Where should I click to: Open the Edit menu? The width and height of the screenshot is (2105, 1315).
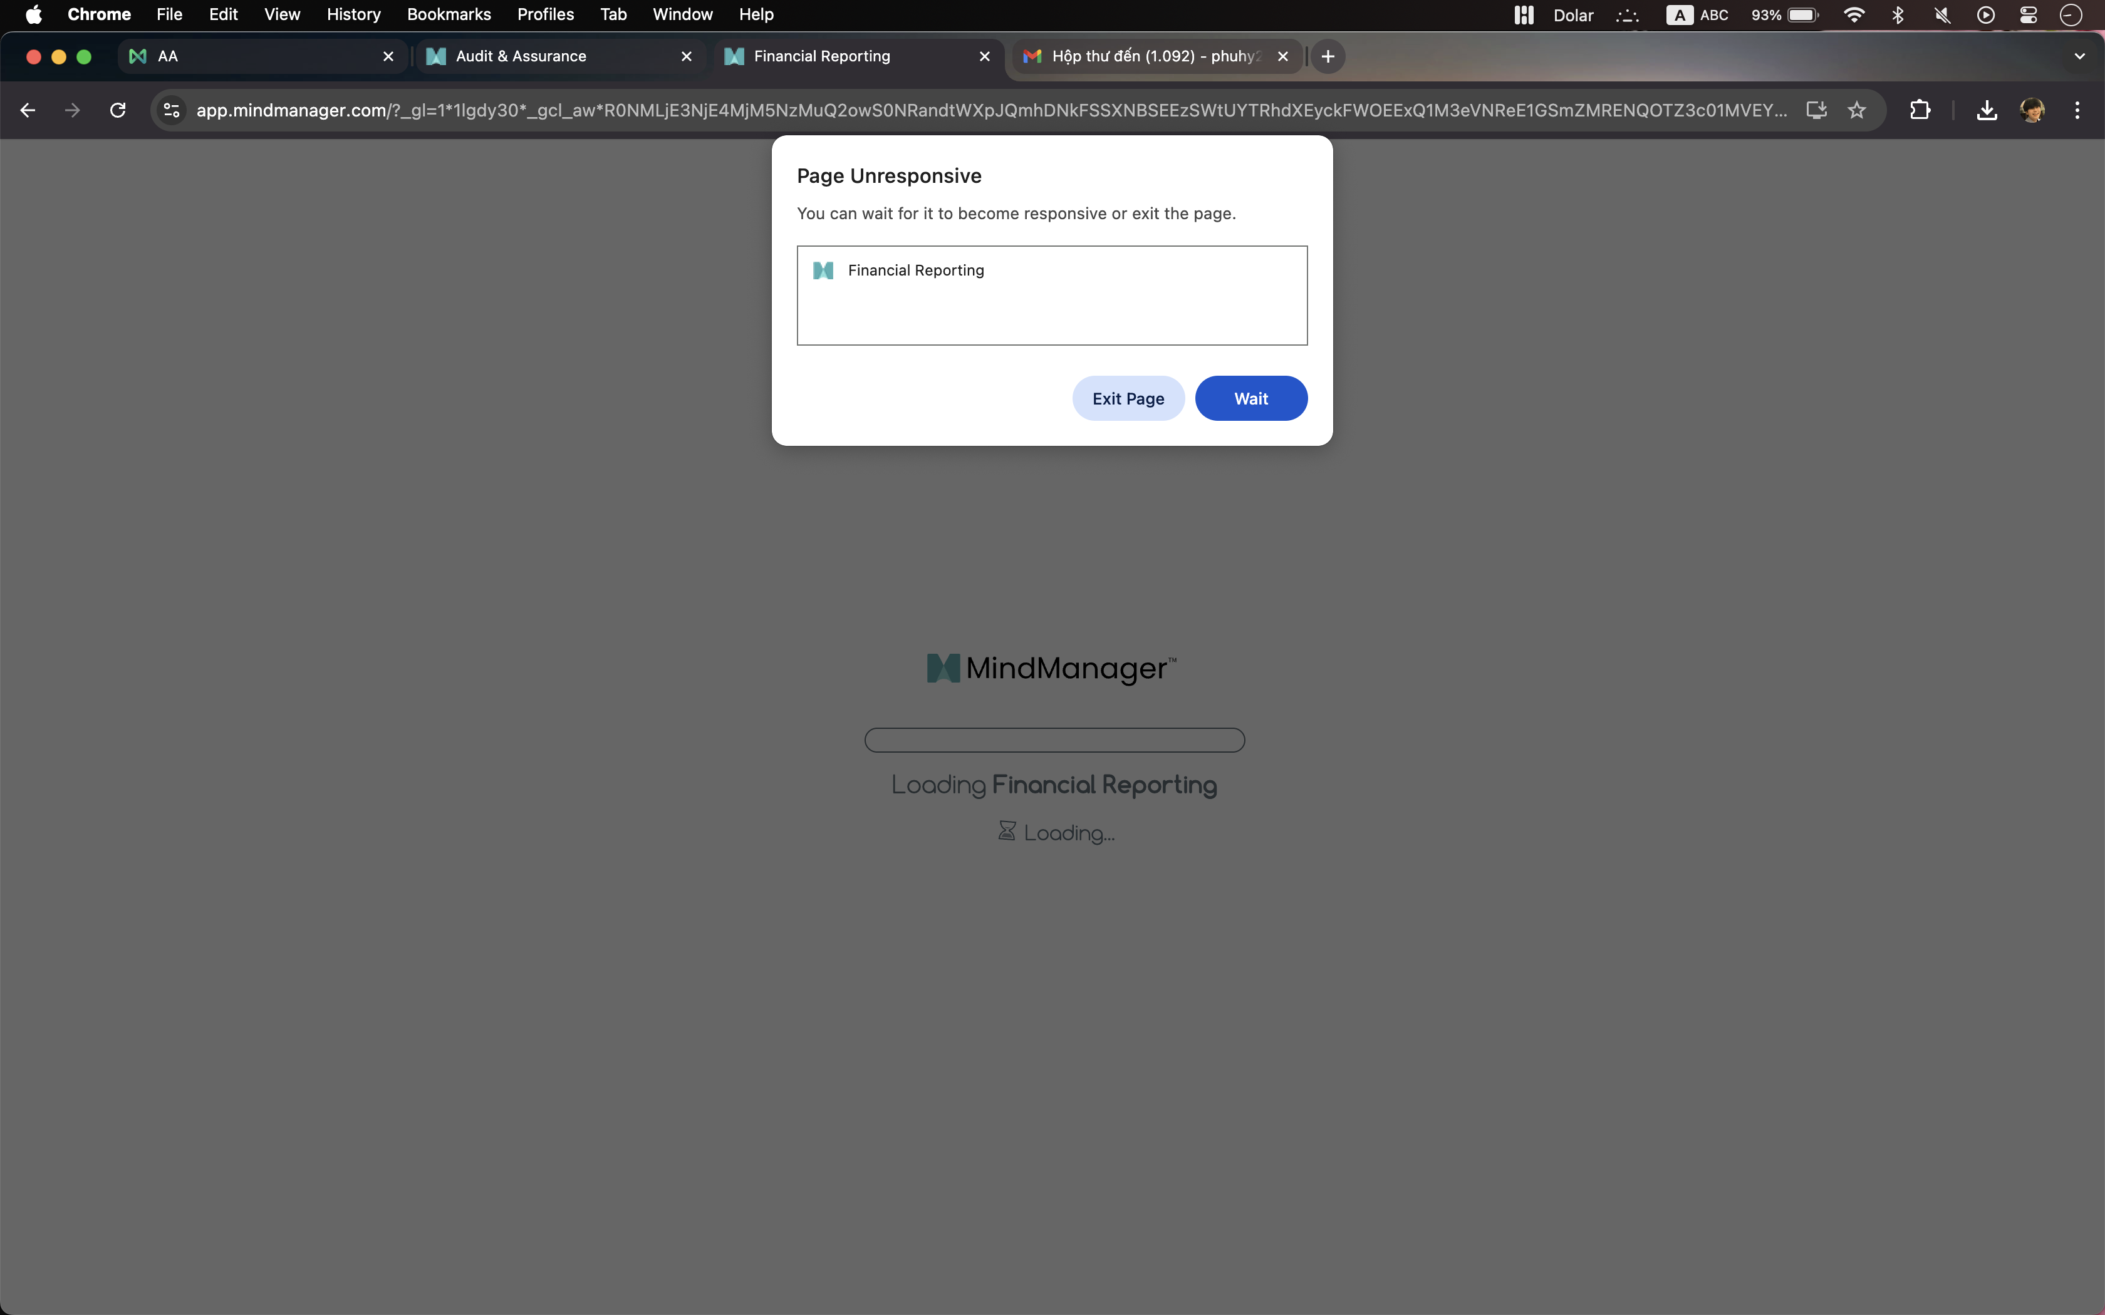[224, 15]
